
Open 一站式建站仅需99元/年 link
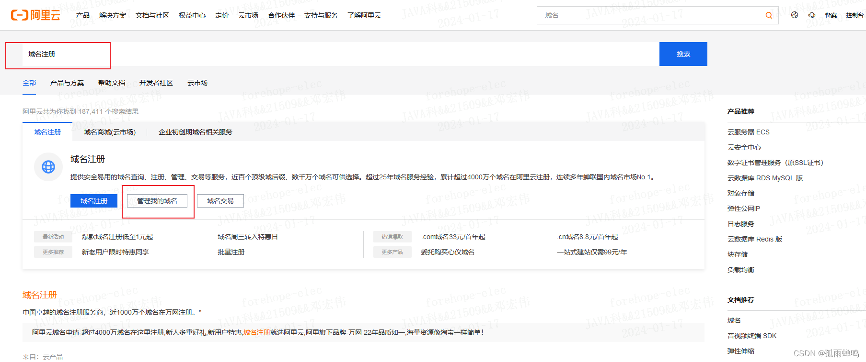point(592,252)
